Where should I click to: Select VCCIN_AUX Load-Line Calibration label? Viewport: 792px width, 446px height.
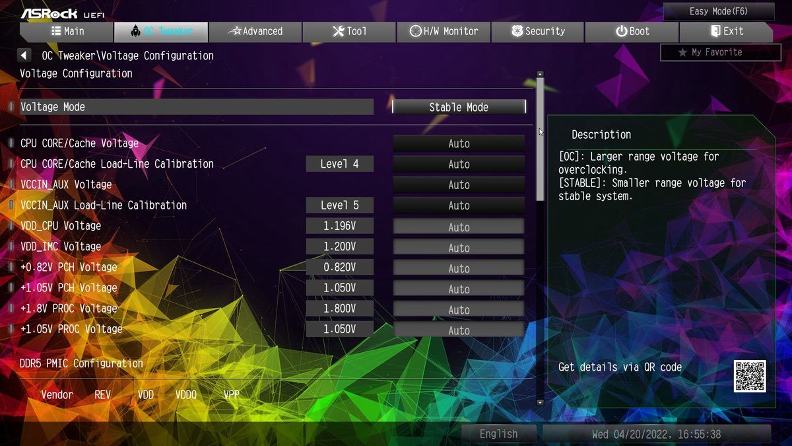tap(104, 205)
